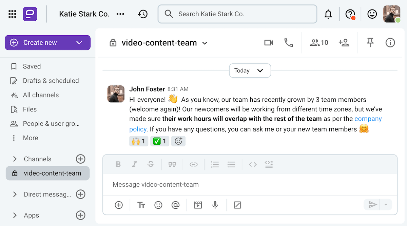The width and height of the screenshot is (407, 226).
Task: Toggle the ordered list formatting
Action: tap(215, 164)
